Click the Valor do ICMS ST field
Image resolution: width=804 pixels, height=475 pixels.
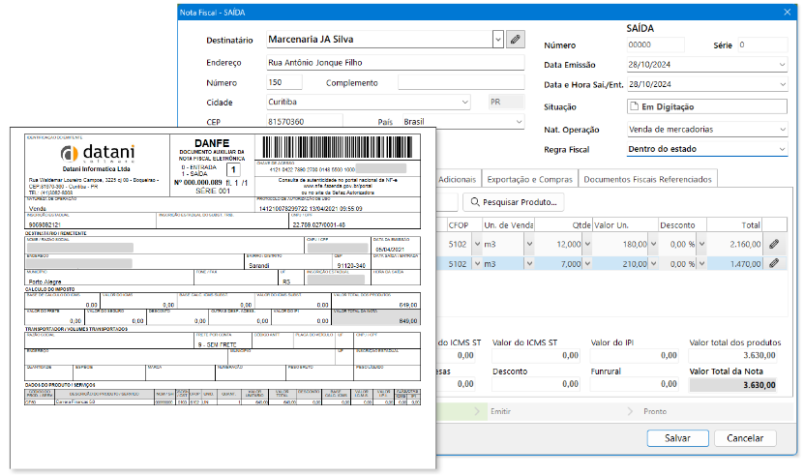(x=536, y=355)
